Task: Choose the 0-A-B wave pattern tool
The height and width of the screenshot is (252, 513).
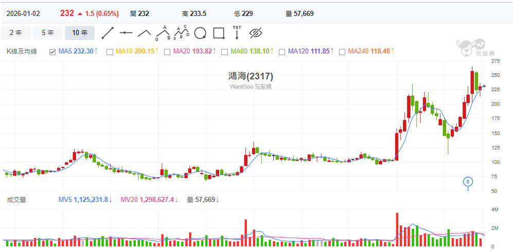Action: click(x=164, y=33)
